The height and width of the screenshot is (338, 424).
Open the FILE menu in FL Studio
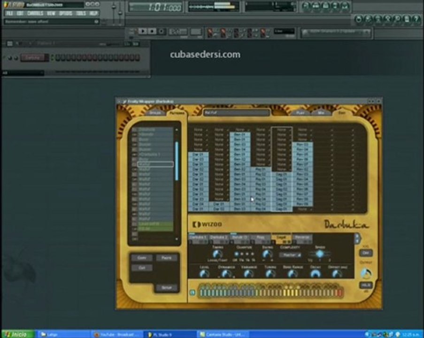pos(9,13)
